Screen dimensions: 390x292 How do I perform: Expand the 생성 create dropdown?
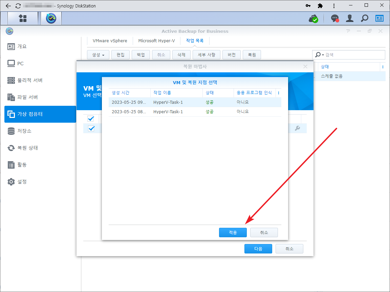tap(98, 55)
